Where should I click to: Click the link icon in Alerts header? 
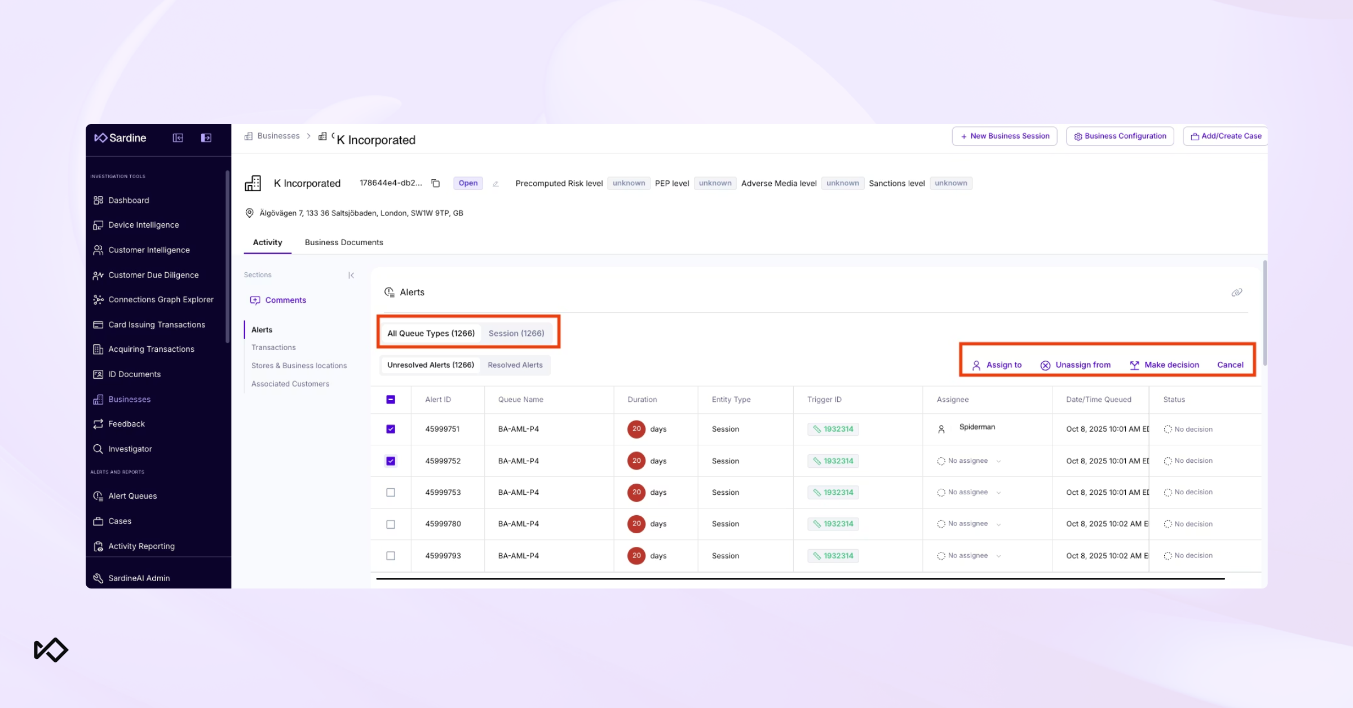click(x=1236, y=292)
